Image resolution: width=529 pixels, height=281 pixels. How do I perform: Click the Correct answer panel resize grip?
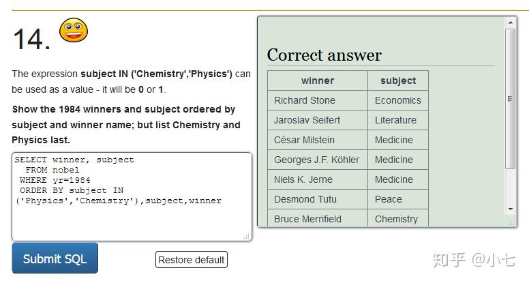coord(511,222)
